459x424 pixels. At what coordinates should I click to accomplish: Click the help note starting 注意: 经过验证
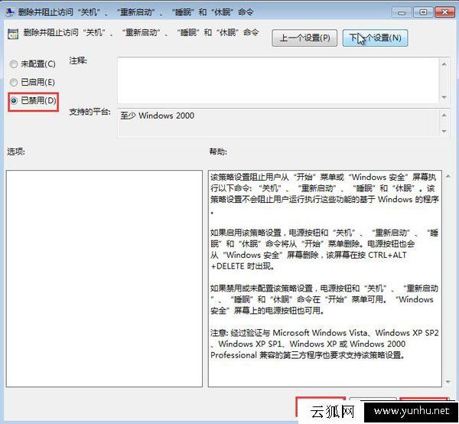point(324,344)
